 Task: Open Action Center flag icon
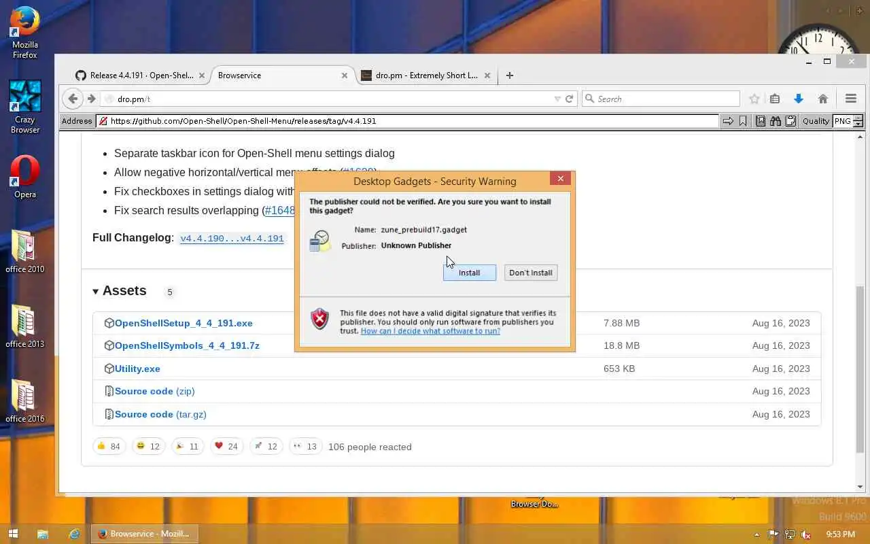773,534
